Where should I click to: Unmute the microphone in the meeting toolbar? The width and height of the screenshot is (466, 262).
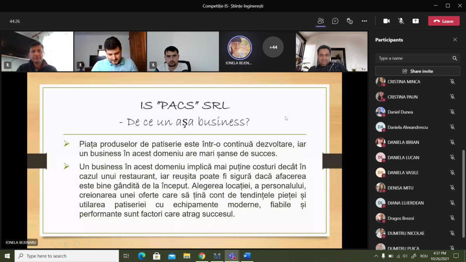(401, 21)
